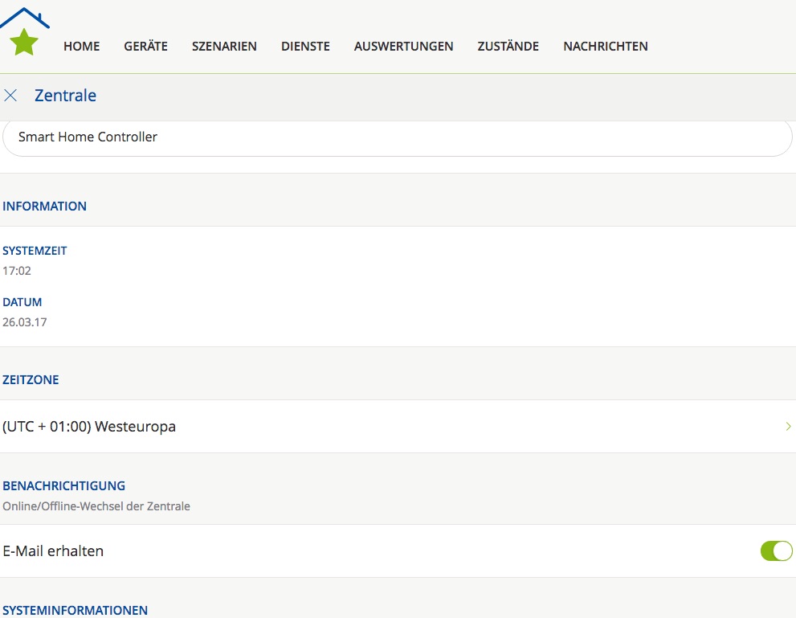Click the Smart Home Controller name field
The width and height of the screenshot is (796, 618).
pyautogui.click(x=398, y=137)
